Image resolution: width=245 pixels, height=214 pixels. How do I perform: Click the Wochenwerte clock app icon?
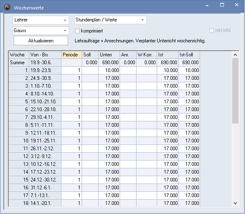point(7,7)
